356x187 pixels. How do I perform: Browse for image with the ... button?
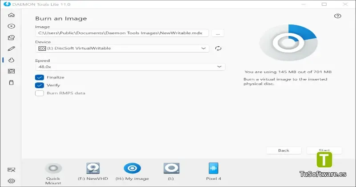pyautogui.click(x=218, y=33)
